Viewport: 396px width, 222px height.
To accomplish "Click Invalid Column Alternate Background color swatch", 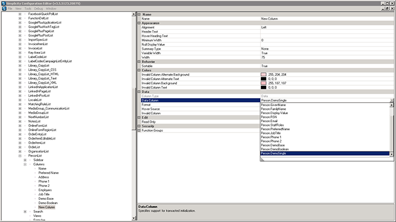I will tap(263, 74).
